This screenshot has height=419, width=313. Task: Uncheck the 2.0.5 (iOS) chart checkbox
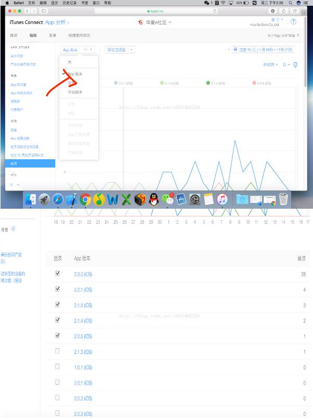[57, 335]
